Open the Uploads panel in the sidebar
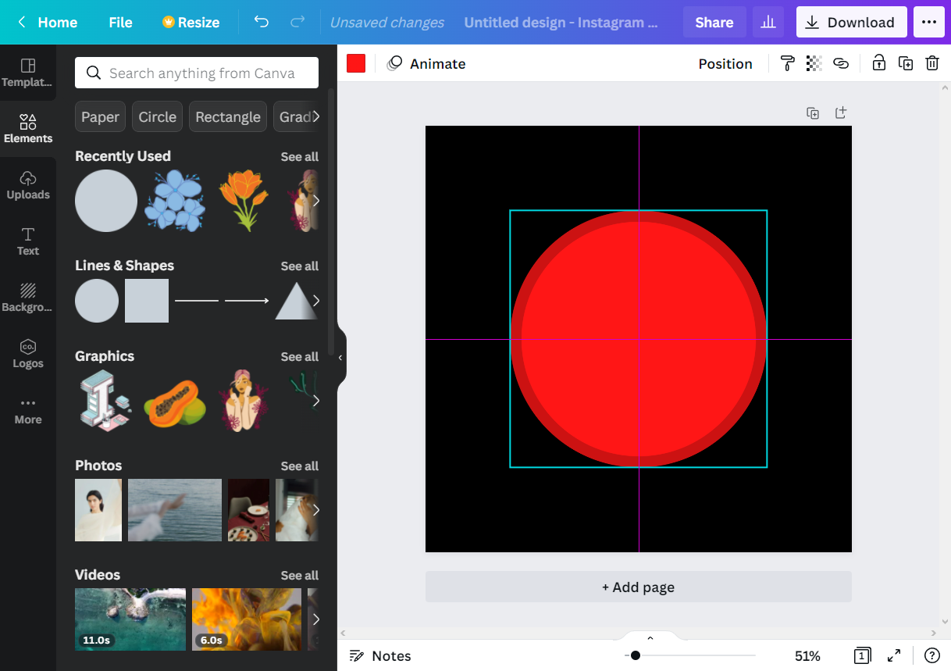This screenshot has width=951, height=671. pos(28,184)
